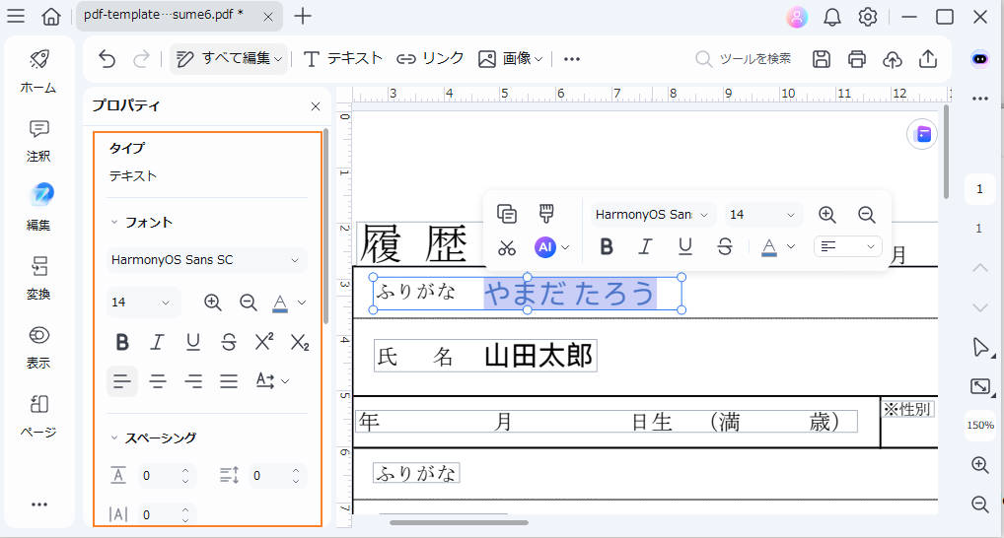The image size is (1004, 538).
Task: Open the 画像 tool dropdown
Action: [510, 59]
